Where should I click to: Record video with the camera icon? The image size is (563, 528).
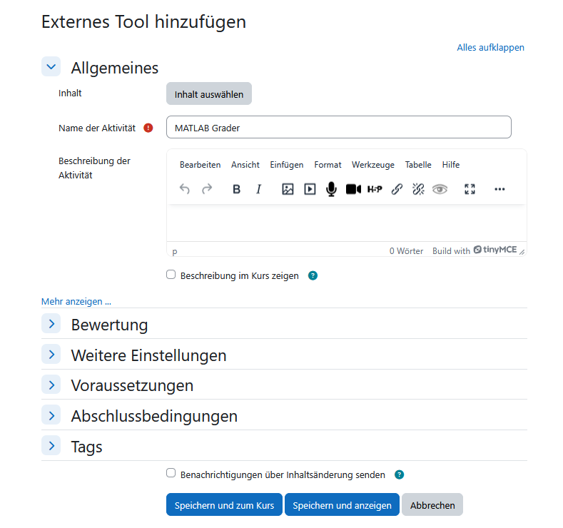pyautogui.click(x=353, y=189)
